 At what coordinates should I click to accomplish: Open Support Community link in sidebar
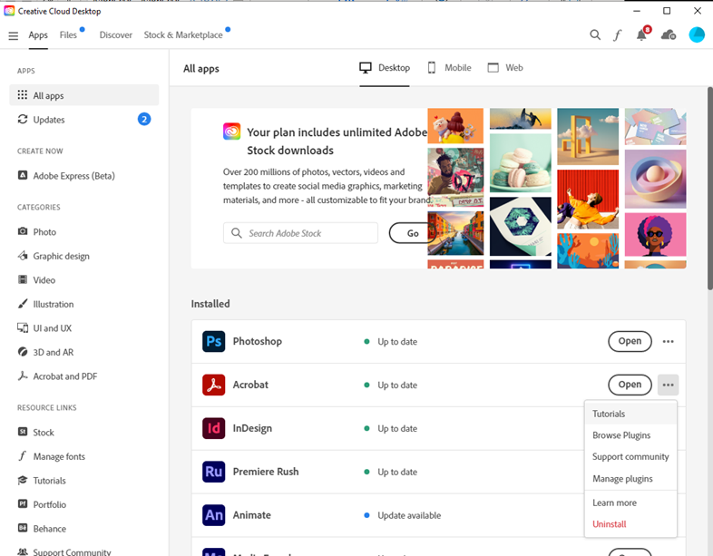[64, 551]
